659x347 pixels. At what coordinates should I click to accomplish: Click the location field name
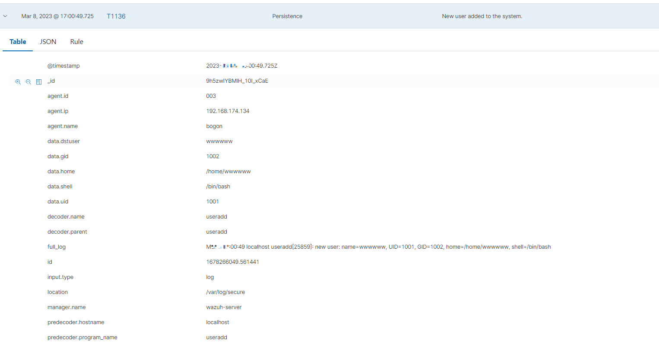point(57,292)
